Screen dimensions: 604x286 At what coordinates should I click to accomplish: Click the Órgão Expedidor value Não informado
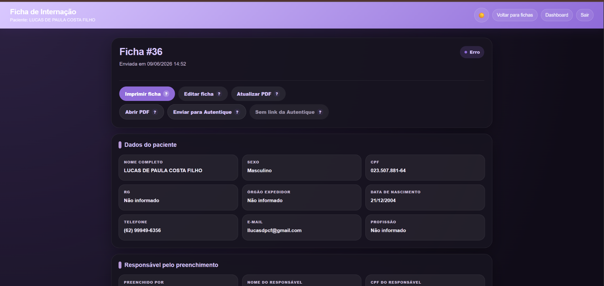pyautogui.click(x=265, y=200)
